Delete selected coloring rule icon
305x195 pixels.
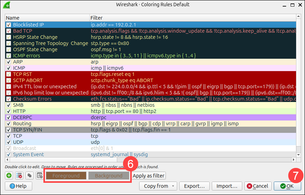tap(19, 176)
